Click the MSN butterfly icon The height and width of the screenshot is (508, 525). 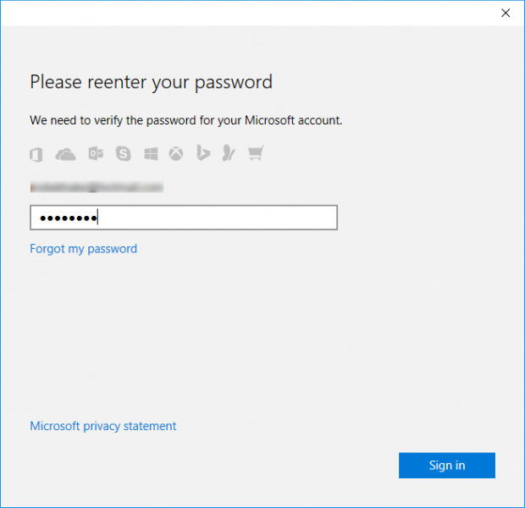coord(229,153)
